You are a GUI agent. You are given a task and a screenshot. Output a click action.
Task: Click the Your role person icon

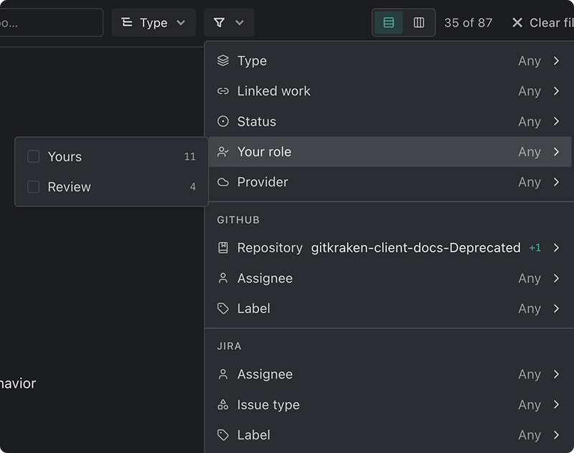[223, 152]
